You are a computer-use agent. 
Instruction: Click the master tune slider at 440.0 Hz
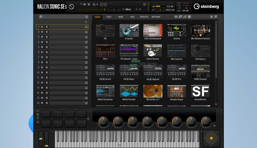click(160, 10)
